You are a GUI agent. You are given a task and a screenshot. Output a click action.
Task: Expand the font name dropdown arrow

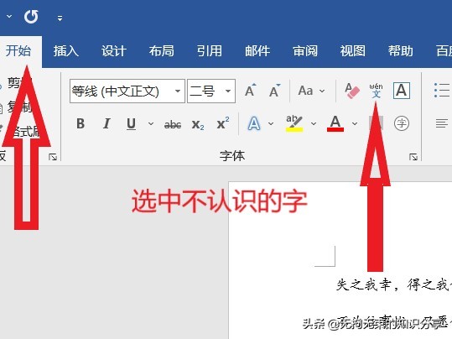[178, 91]
